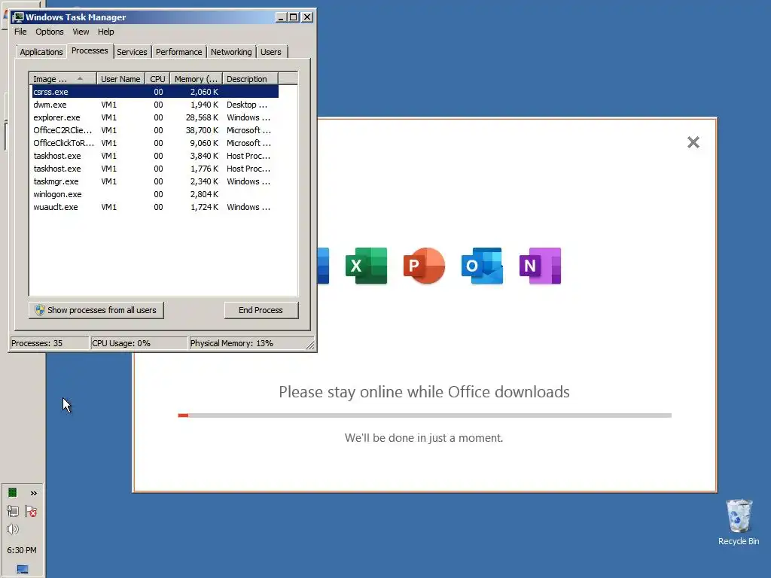Click the Show desktop icon below the clock
Viewport: 771px width, 578px height.
[22, 569]
